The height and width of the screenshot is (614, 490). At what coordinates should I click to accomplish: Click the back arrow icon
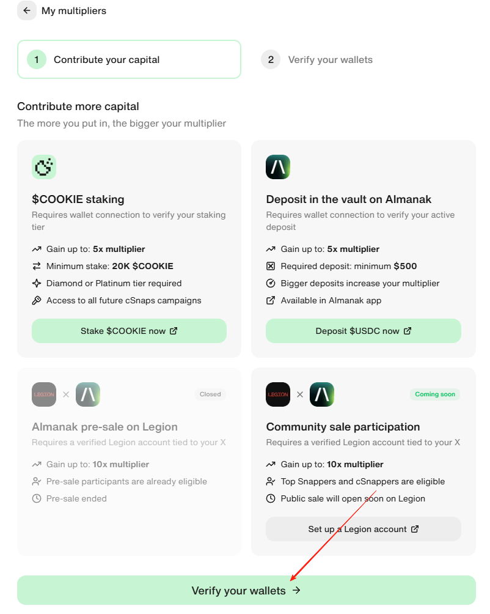click(26, 10)
